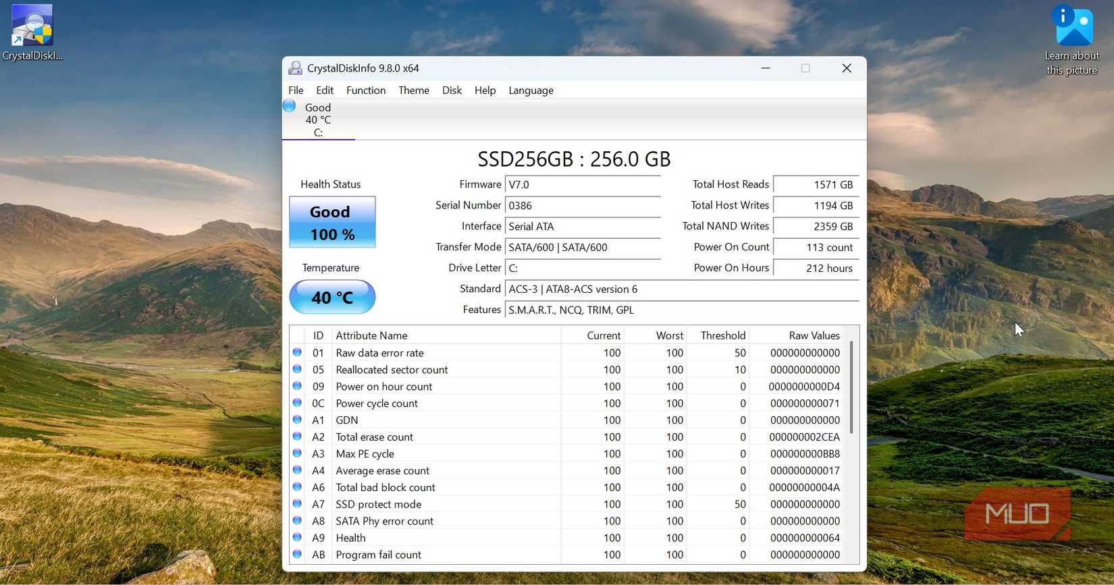Image resolution: width=1114 pixels, height=585 pixels.
Task: Click raw value 00000000004A
Action: [x=804, y=488]
